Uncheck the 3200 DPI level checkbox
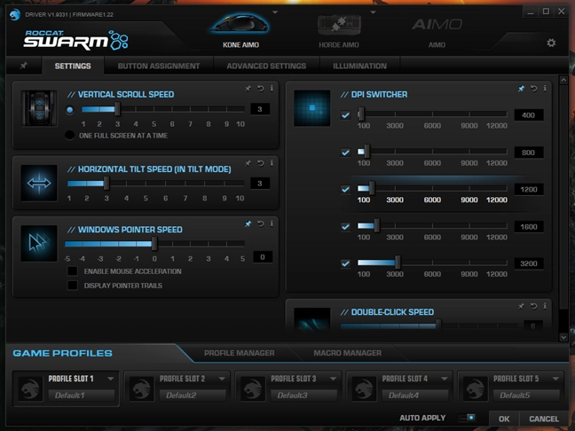 pos(345,263)
